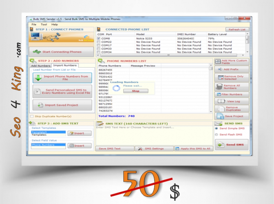Screen dimensions: 274x204
Task: Click the template Insert button icon
Action: 71,133
